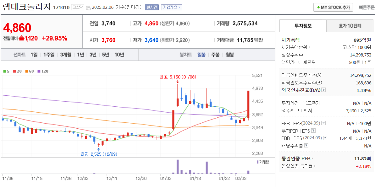Click the current price 4,860 in large red
The width and height of the screenshot is (375, 187).
pos(17,28)
